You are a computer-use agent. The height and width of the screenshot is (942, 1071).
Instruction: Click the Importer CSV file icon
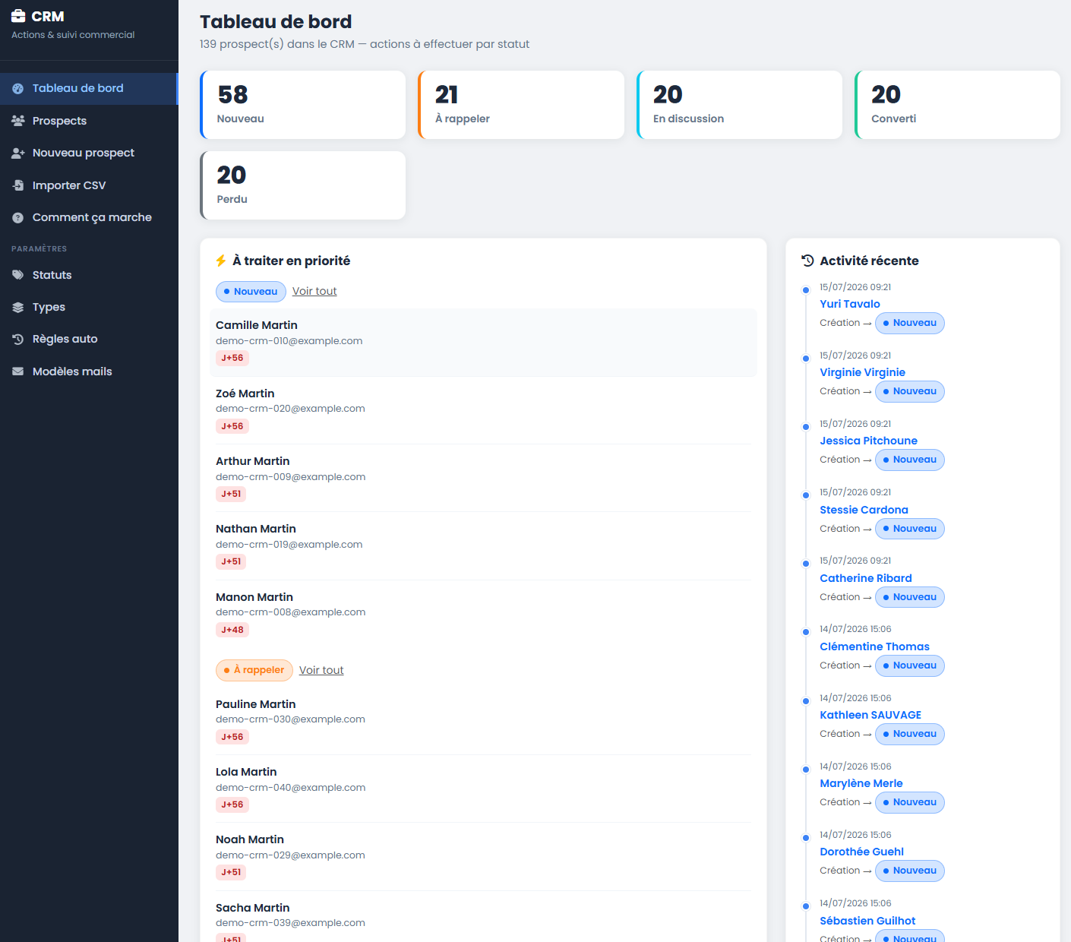pyautogui.click(x=18, y=185)
